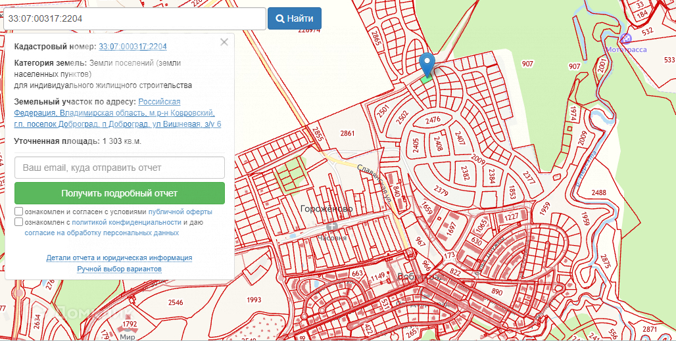Tick the политикой конфиденциальности consent checkbox
This screenshot has width=676, height=341.
pos(19,223)
